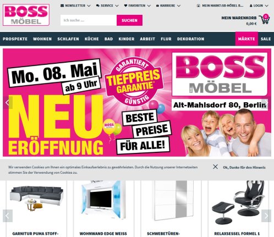Go to previous banner slide arrow
Screen dimensions: 274x237
[x=8, y=103]
